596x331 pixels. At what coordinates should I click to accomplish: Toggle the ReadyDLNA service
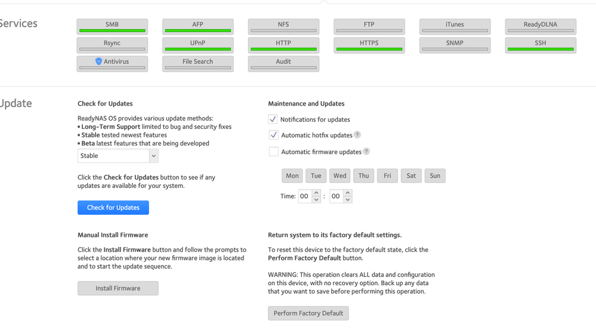pyautogui.click(x=541, y=26)
